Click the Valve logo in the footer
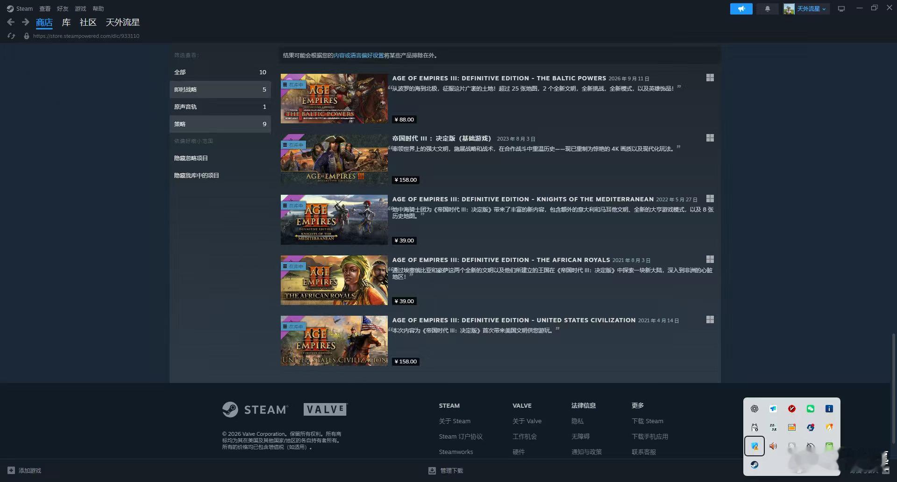Image resolution: width=897 pixels, height=482 pixels. (326, 409)
